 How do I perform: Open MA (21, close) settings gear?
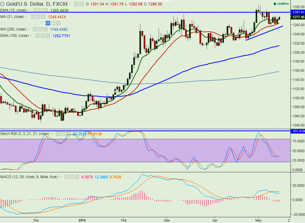(38, 17)
